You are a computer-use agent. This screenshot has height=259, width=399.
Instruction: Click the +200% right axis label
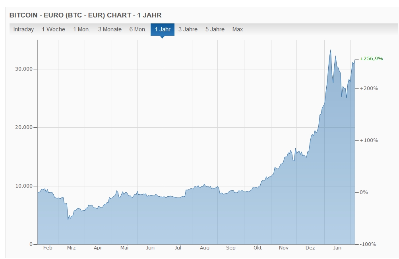click(x=369, y=88)
